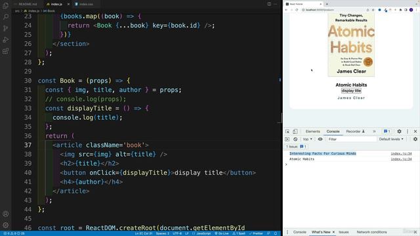This screenshot has width=420, height=236.
Task: Open the Issues drawer tab
Action: tap(344, 232)
